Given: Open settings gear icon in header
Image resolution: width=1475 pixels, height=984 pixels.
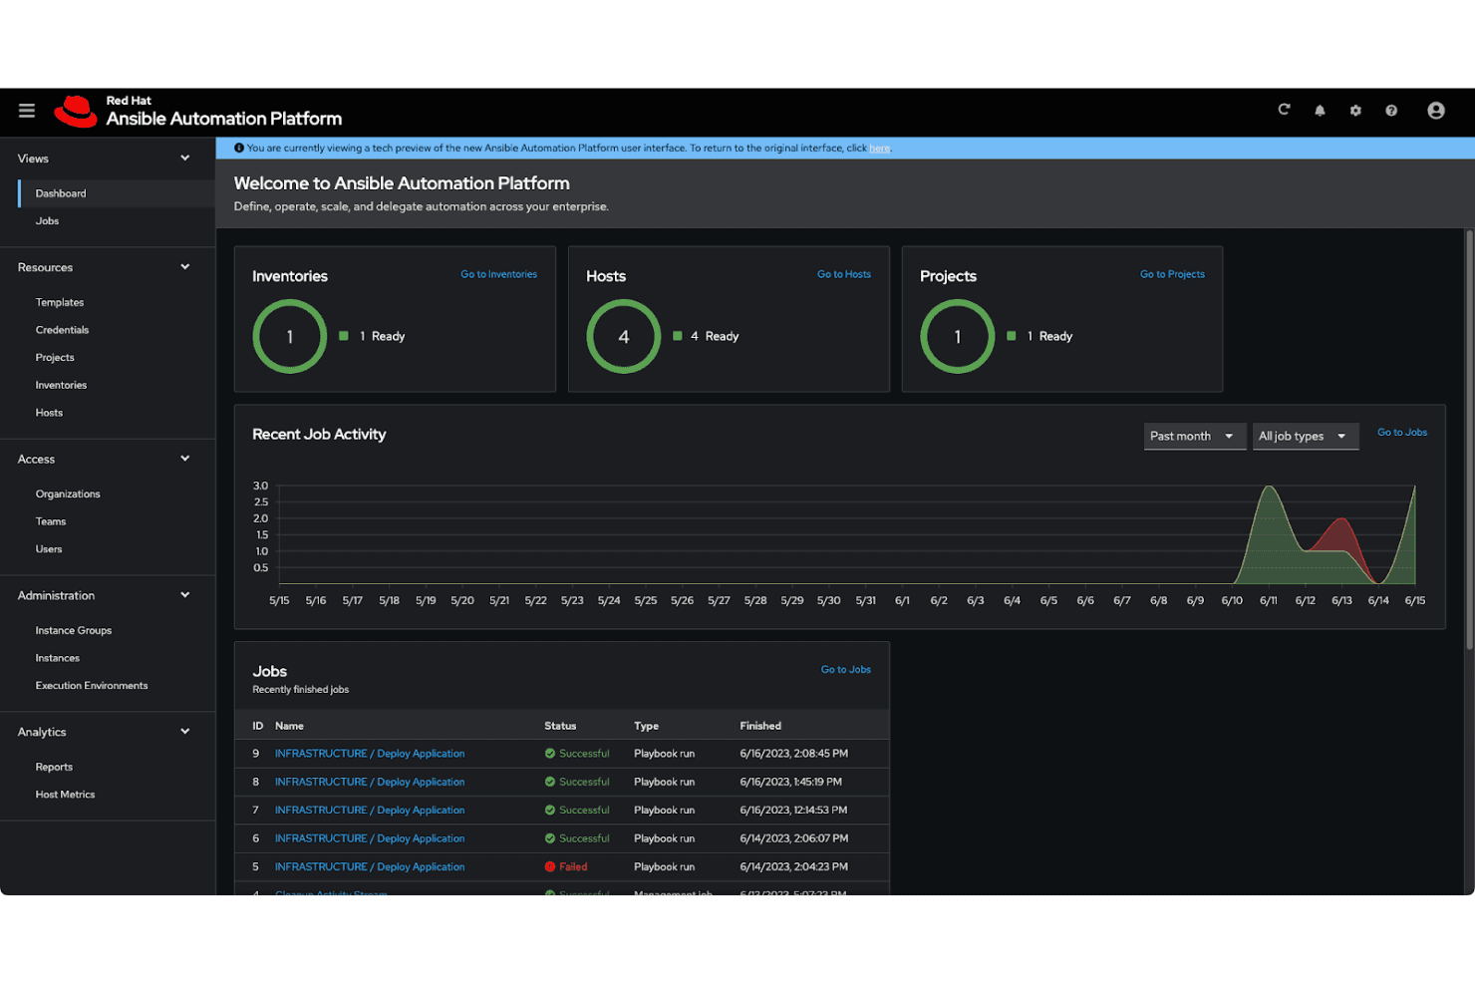Looking at the screenshot, I should [x=1355, y=111].
